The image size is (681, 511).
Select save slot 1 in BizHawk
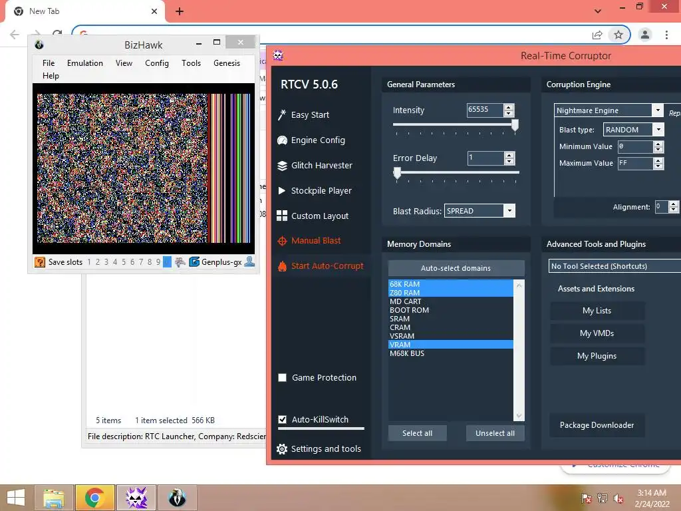point(89,262)
